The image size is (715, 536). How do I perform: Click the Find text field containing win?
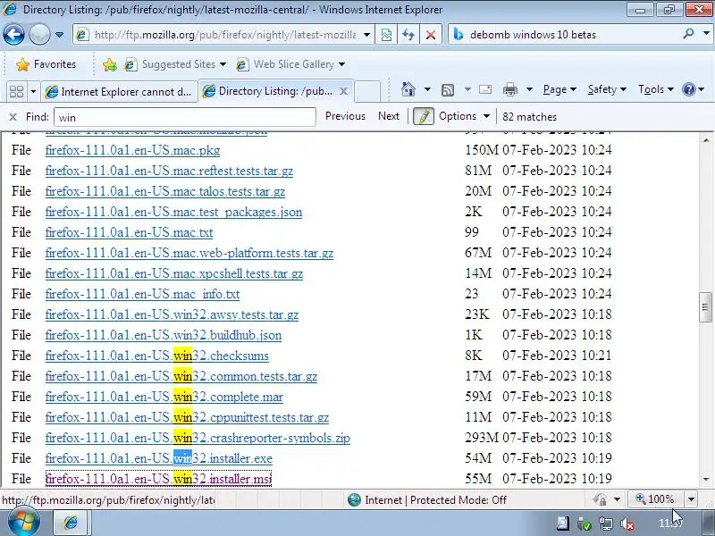pyautogui.click(x=185, y=117)
